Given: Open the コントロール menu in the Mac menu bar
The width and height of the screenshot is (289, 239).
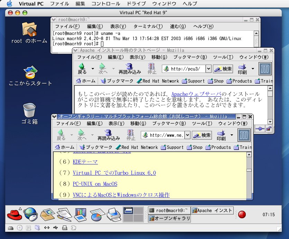Looking at the screenshot, I should tap(106, 4).
